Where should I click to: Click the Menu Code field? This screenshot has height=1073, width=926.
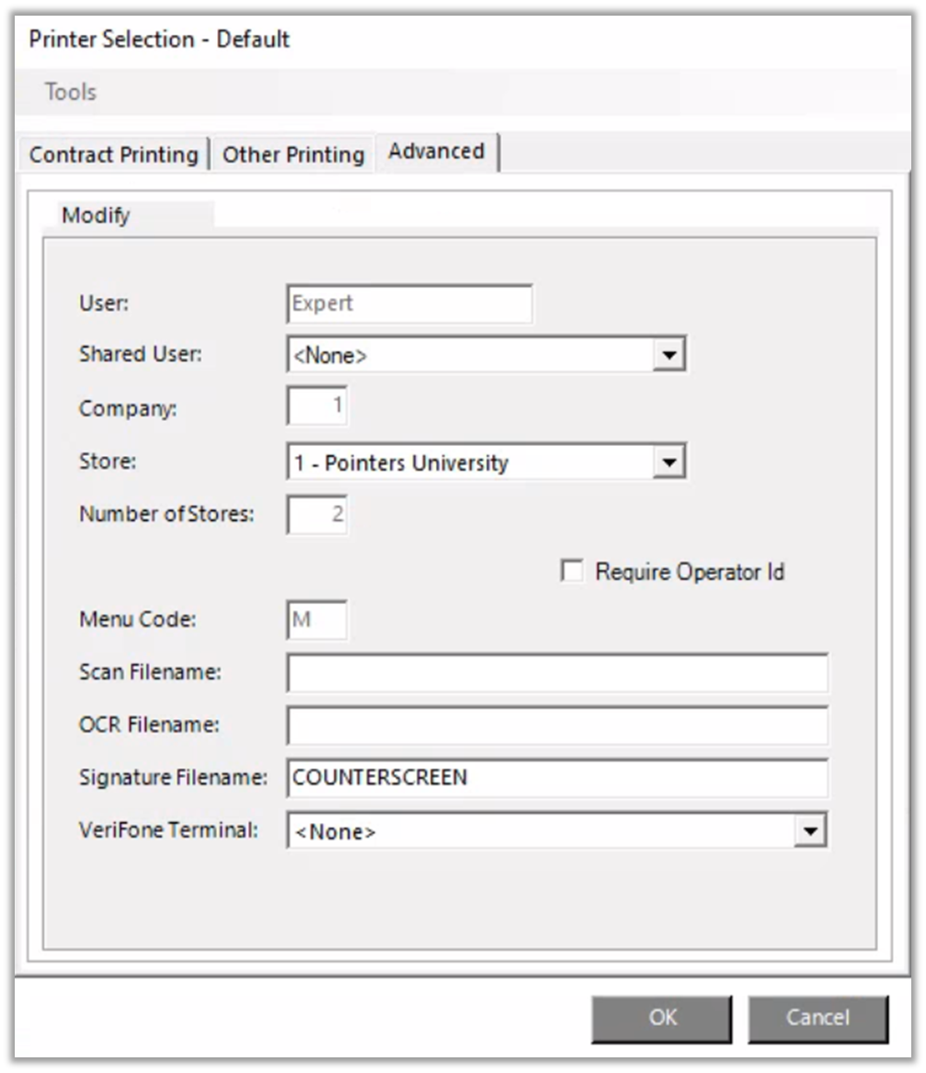click(x=317, y=621)
